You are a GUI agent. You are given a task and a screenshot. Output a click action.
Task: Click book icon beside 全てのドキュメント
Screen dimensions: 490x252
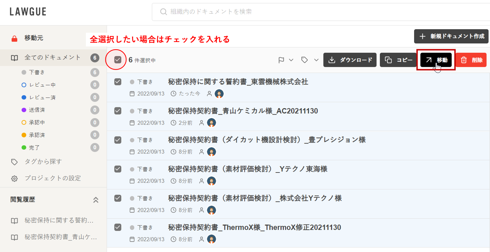click(x=14, y=58)
